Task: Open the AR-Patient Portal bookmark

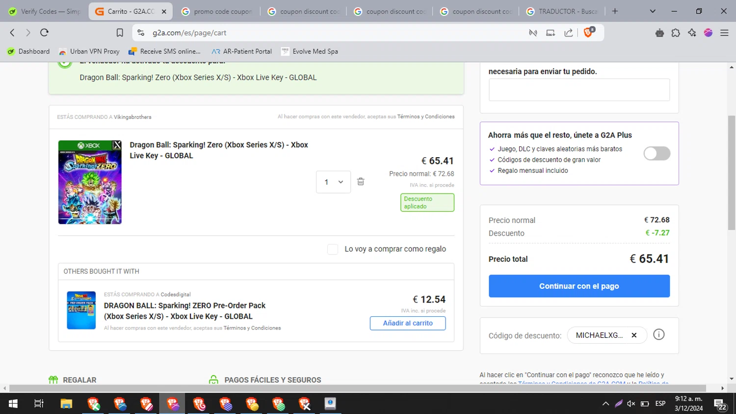Action: [x=242, y=52]
